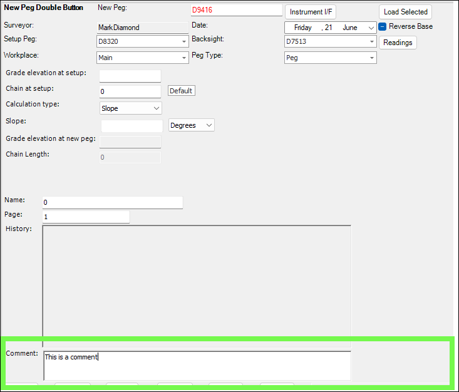Toggle the Reverse Base checkbox
Screen dimensions: 459x392
tap(383, 27)
